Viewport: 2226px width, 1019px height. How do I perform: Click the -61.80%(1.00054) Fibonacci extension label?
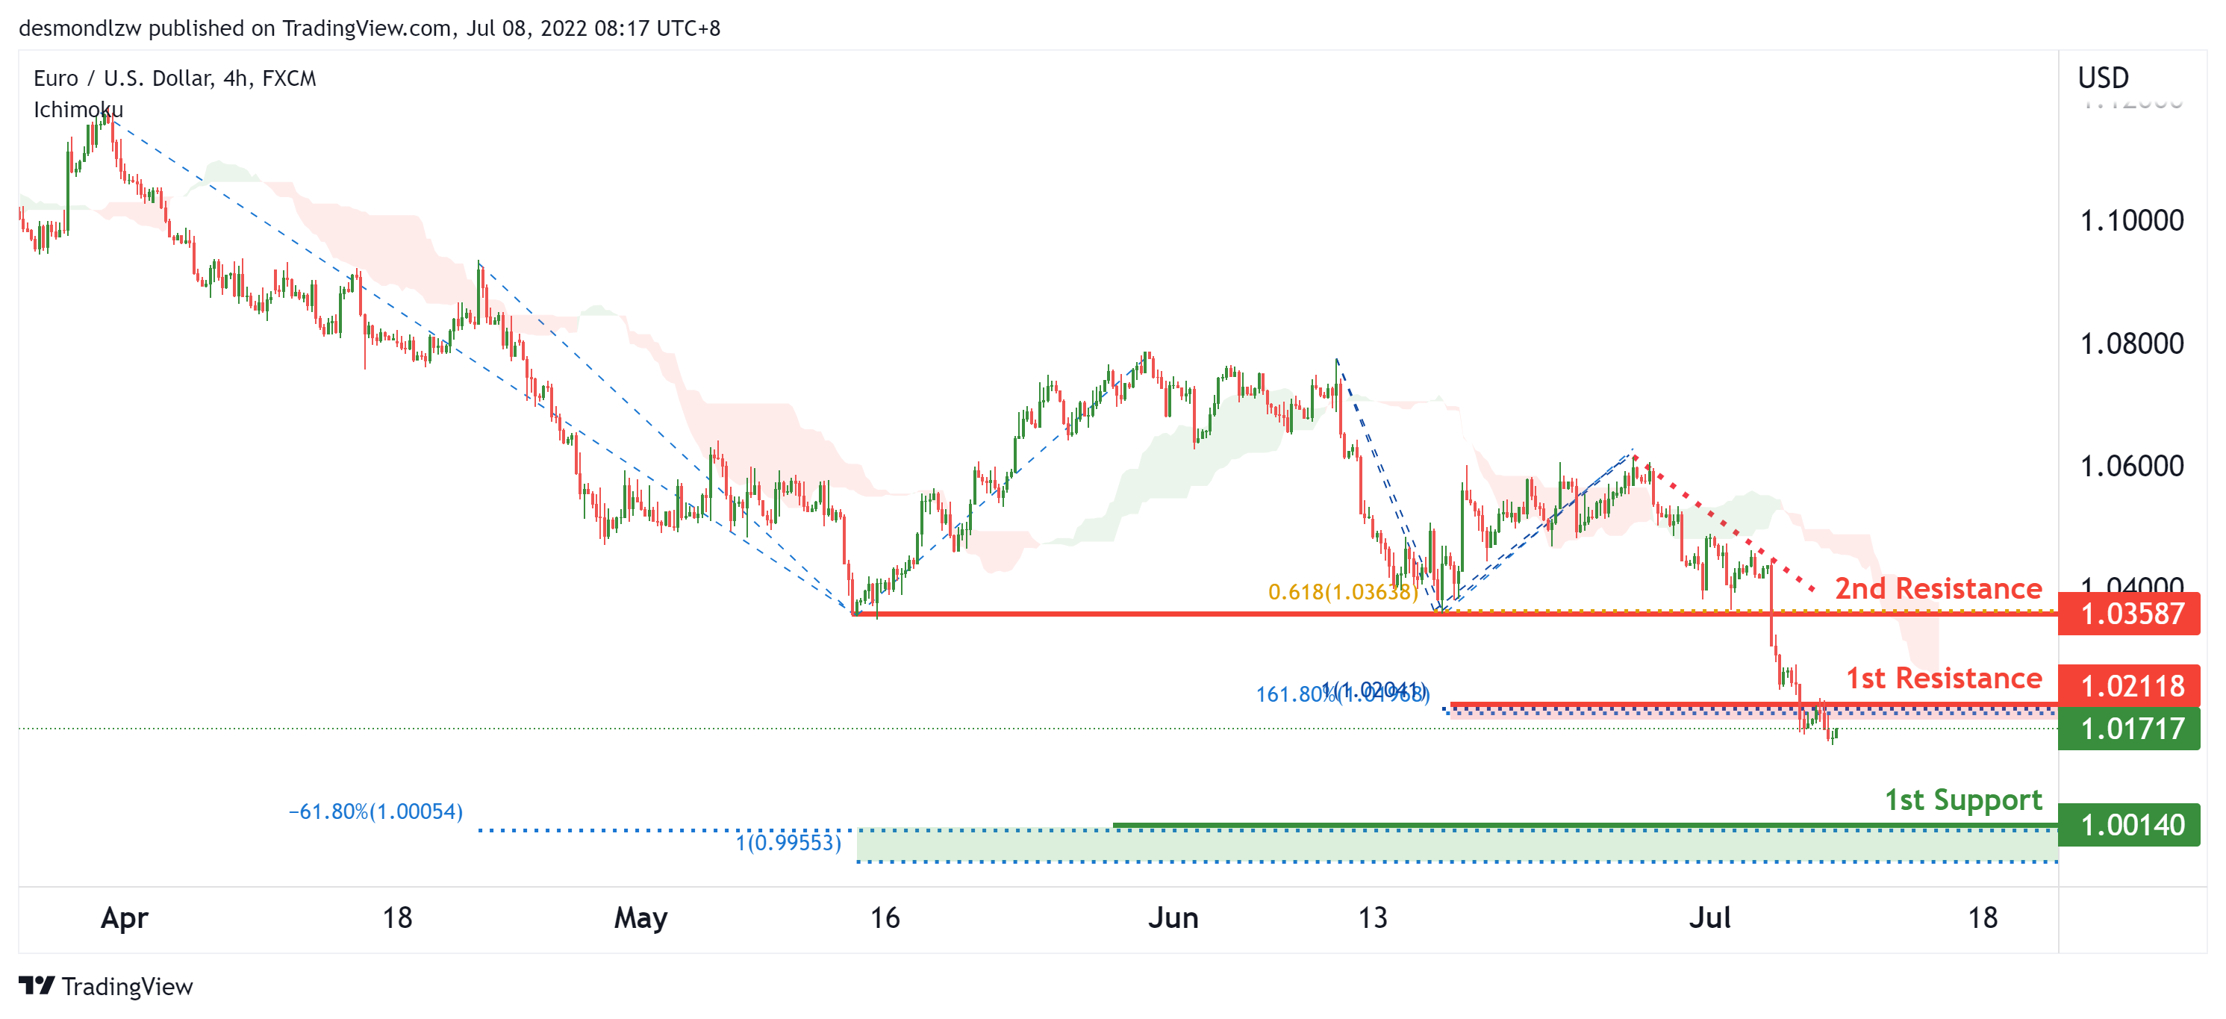pos(375,811)
